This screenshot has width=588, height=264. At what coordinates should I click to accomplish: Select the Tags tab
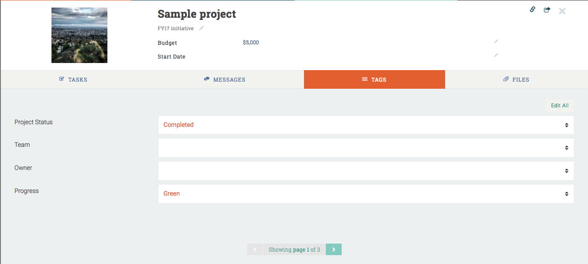(374, 80)
